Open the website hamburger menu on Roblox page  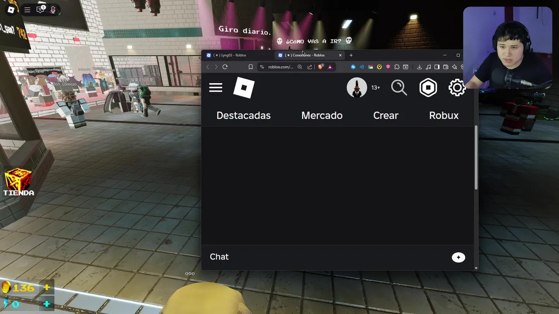216,88
